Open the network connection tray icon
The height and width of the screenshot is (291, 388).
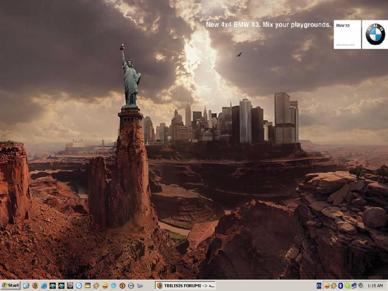[354, 286]
